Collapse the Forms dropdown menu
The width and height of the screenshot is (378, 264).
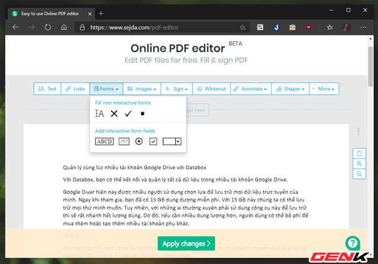(x=106, y=89)
